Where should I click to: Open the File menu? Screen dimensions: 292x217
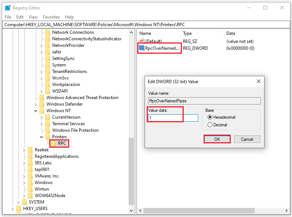[x=8, y=17]
